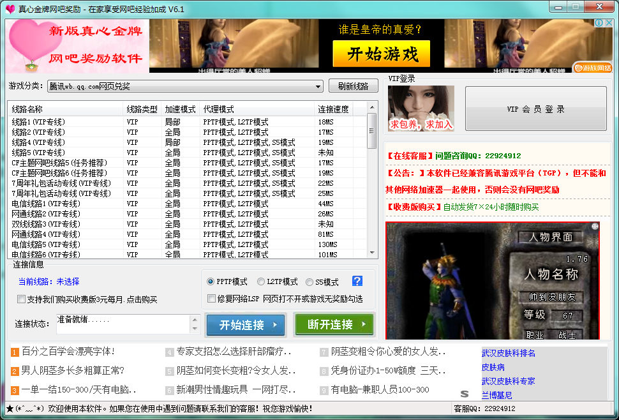The image size is (619, 420).
Task: Click the status bar 客服QQ: 22924912
Action: click(484, 409)
